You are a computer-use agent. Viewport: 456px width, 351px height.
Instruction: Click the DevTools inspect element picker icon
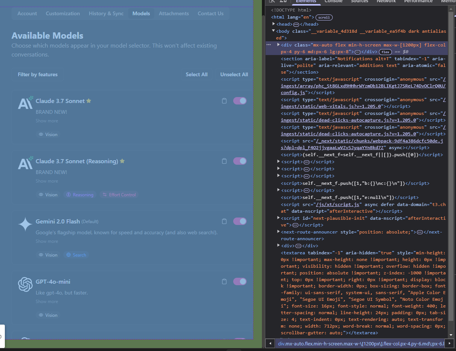pos(272,1)
